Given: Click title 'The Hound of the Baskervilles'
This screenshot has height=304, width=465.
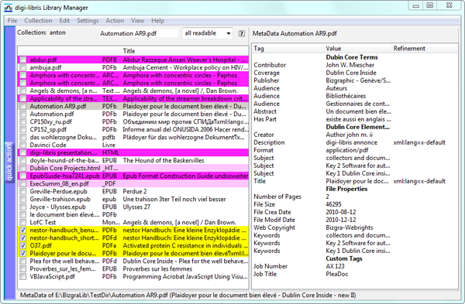Looking at the screenshot, I should [164, 160].
